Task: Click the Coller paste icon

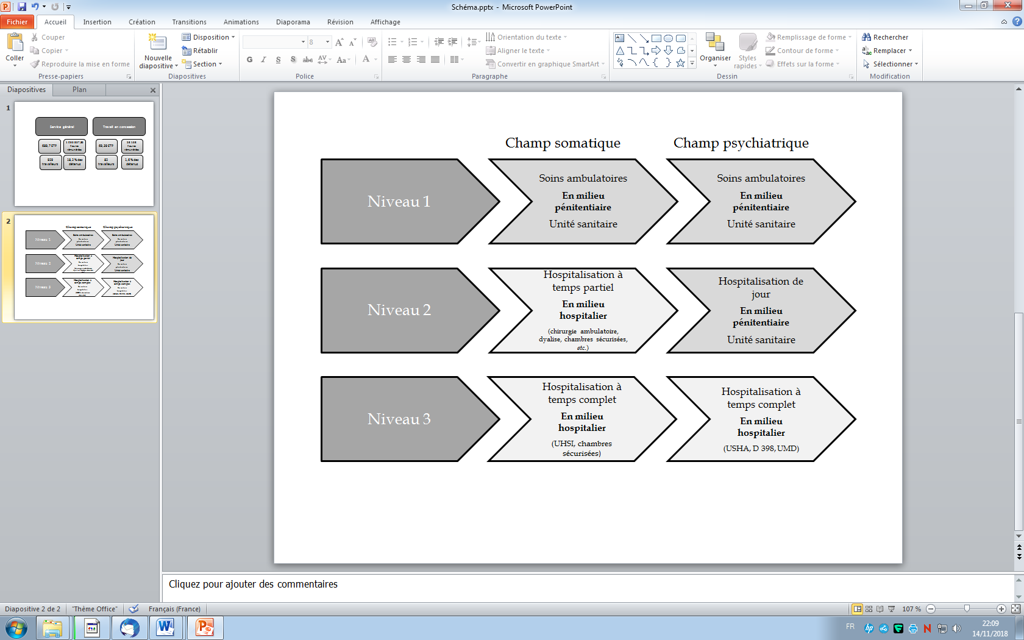Action: coord(15,43)
